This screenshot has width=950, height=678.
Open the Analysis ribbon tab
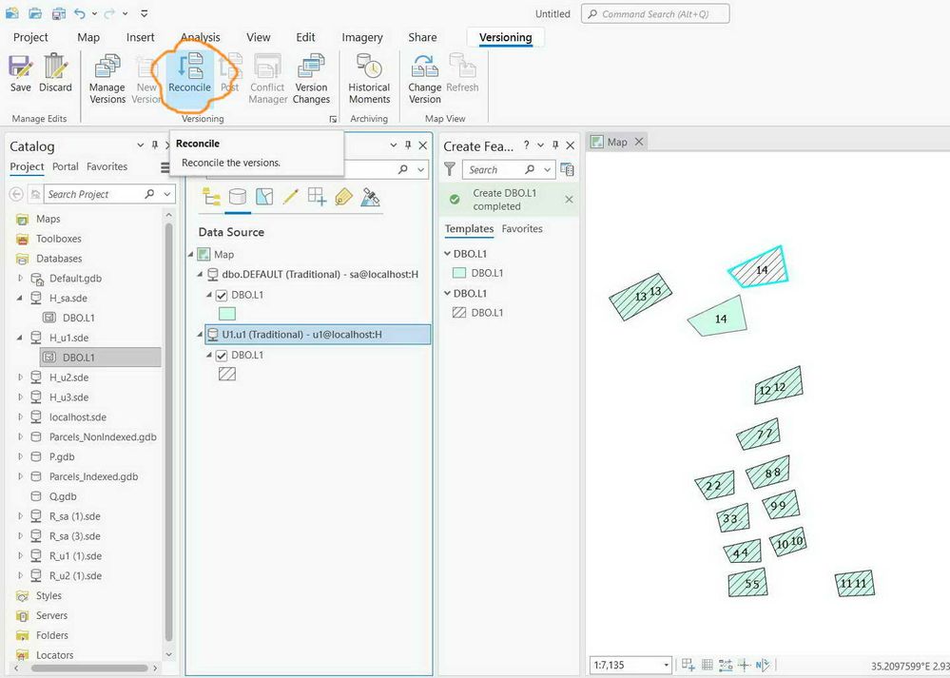(201, 38)
